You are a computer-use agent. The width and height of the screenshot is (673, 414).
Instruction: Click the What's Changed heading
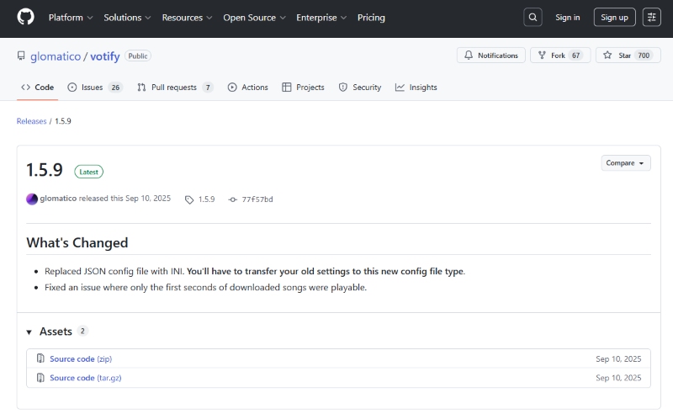click(x=77, y=242)
